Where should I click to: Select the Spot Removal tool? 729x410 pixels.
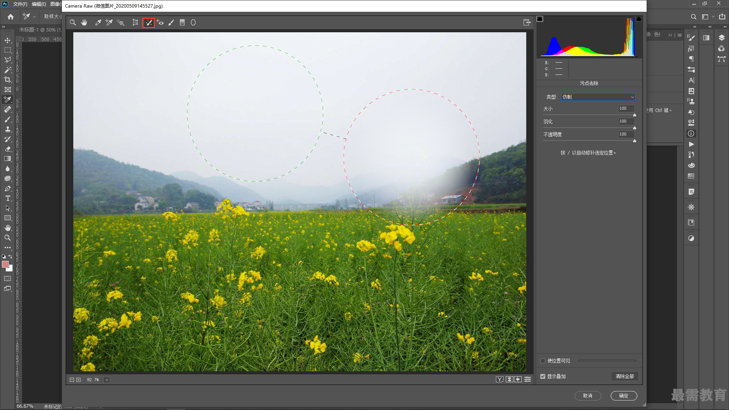148,23
